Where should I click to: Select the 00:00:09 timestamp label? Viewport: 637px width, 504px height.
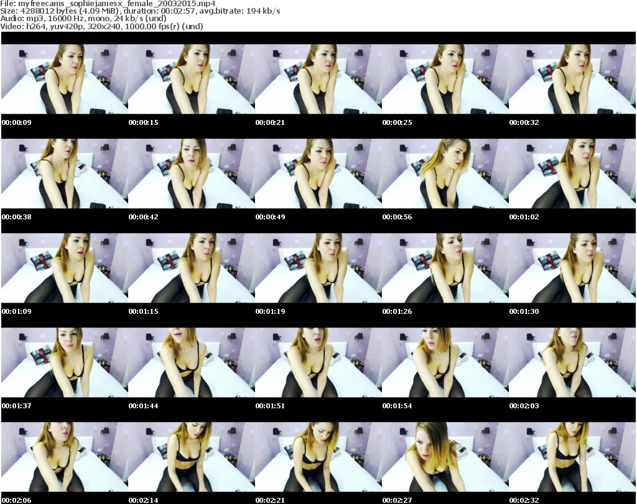(x=17, y=122)
